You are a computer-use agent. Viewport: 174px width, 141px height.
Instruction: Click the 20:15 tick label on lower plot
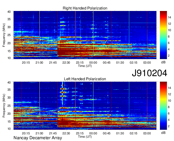[26, 133]
